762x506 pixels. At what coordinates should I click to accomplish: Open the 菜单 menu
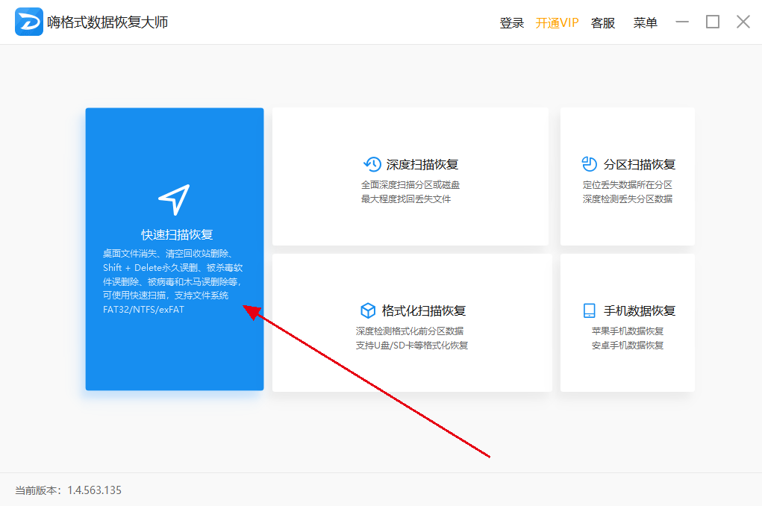(x=646, y=23)
